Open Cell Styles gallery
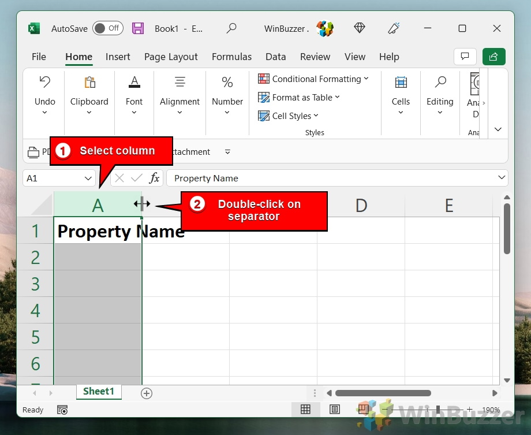Screen dimensions: 531x435 (288, 116)
